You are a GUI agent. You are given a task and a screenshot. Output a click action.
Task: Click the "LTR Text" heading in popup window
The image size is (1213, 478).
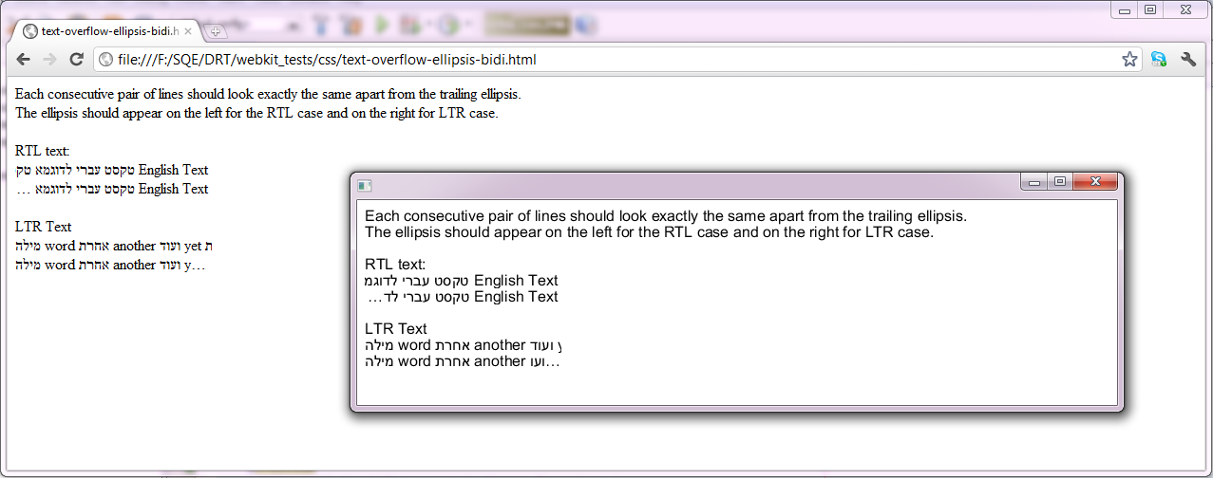(395, 329)
